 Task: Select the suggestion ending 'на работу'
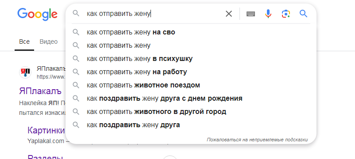coord(191,72)
